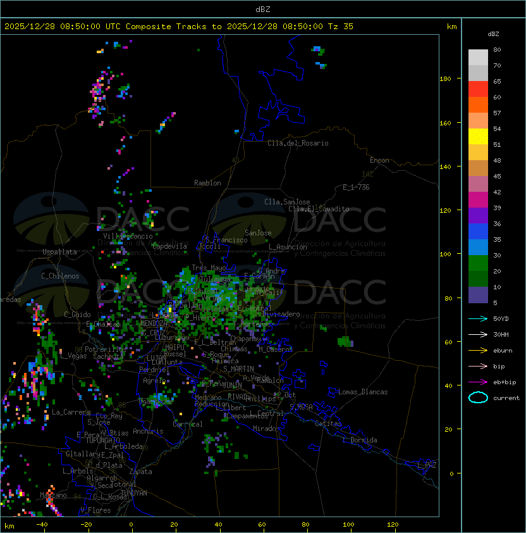
Task: Click the 'Capdevila' map label
Action: [x=169, y=246]
